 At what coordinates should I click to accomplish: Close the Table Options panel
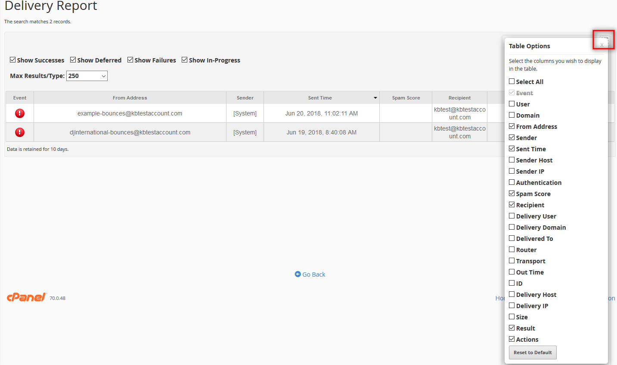pos(602,45)
